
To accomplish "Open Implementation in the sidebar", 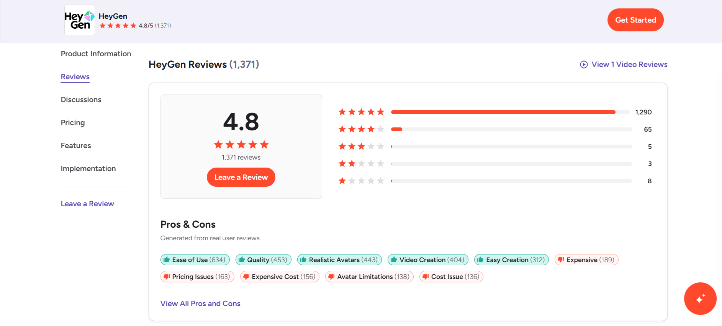I will 88,168.
